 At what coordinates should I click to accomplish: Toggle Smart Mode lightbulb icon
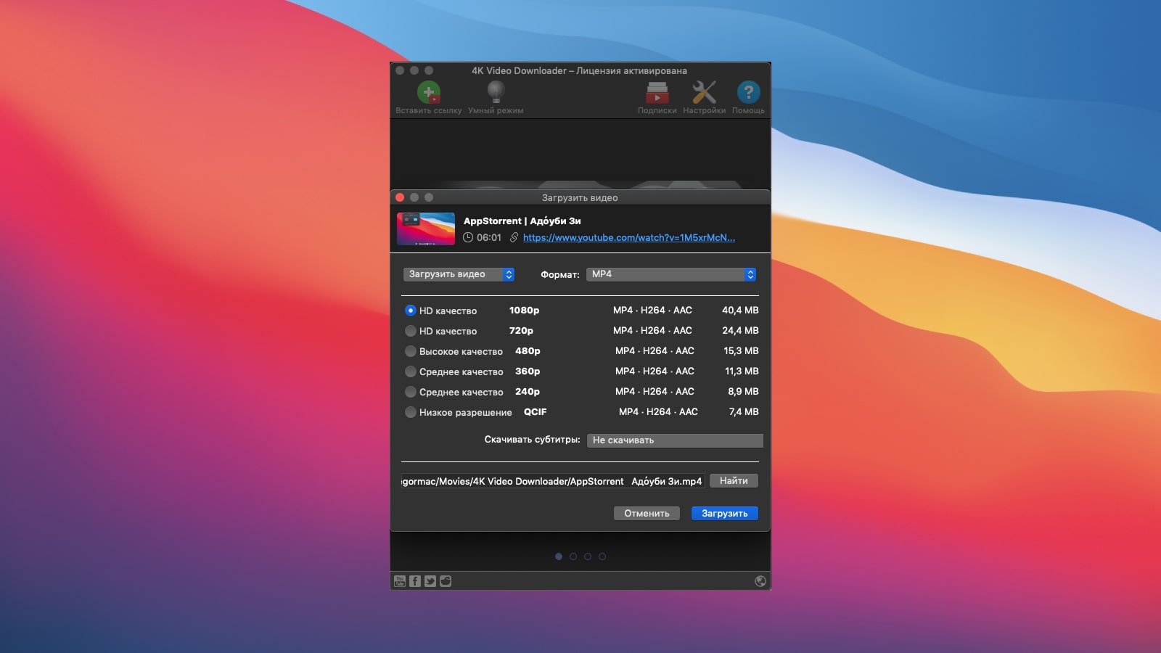pos(496,92)
